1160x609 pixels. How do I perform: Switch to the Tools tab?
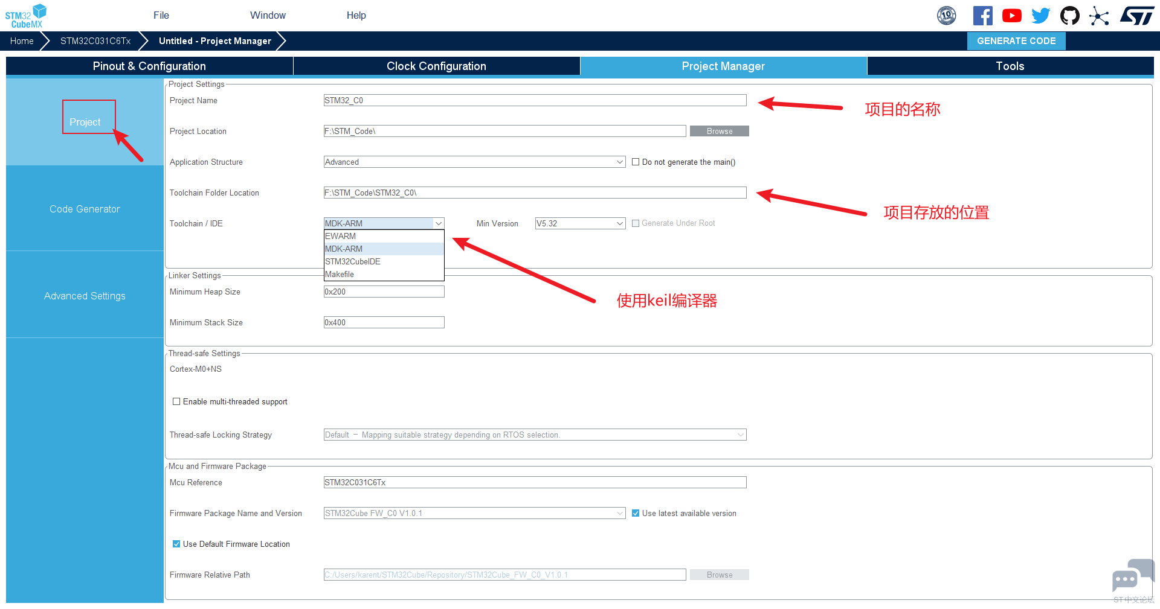[x=1010, y=66]
